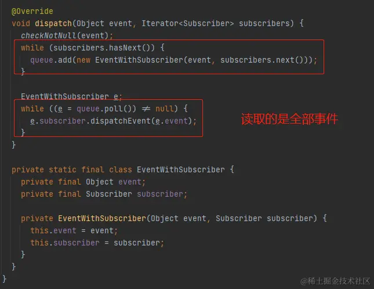Viewport: 374px width, 289px height.
Task: Click the private final Object event field
Action: pyautogui.click(x=83, y=182)
